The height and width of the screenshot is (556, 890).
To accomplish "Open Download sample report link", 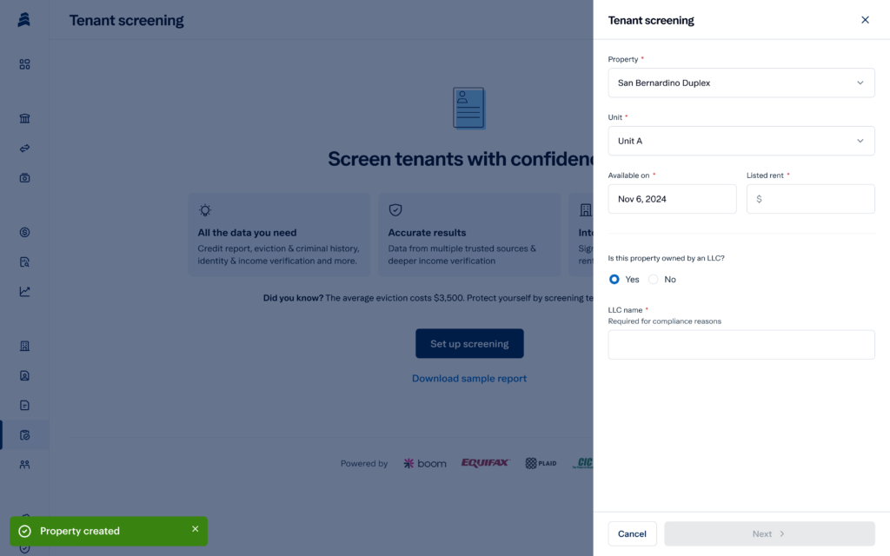I will point(469,379).
